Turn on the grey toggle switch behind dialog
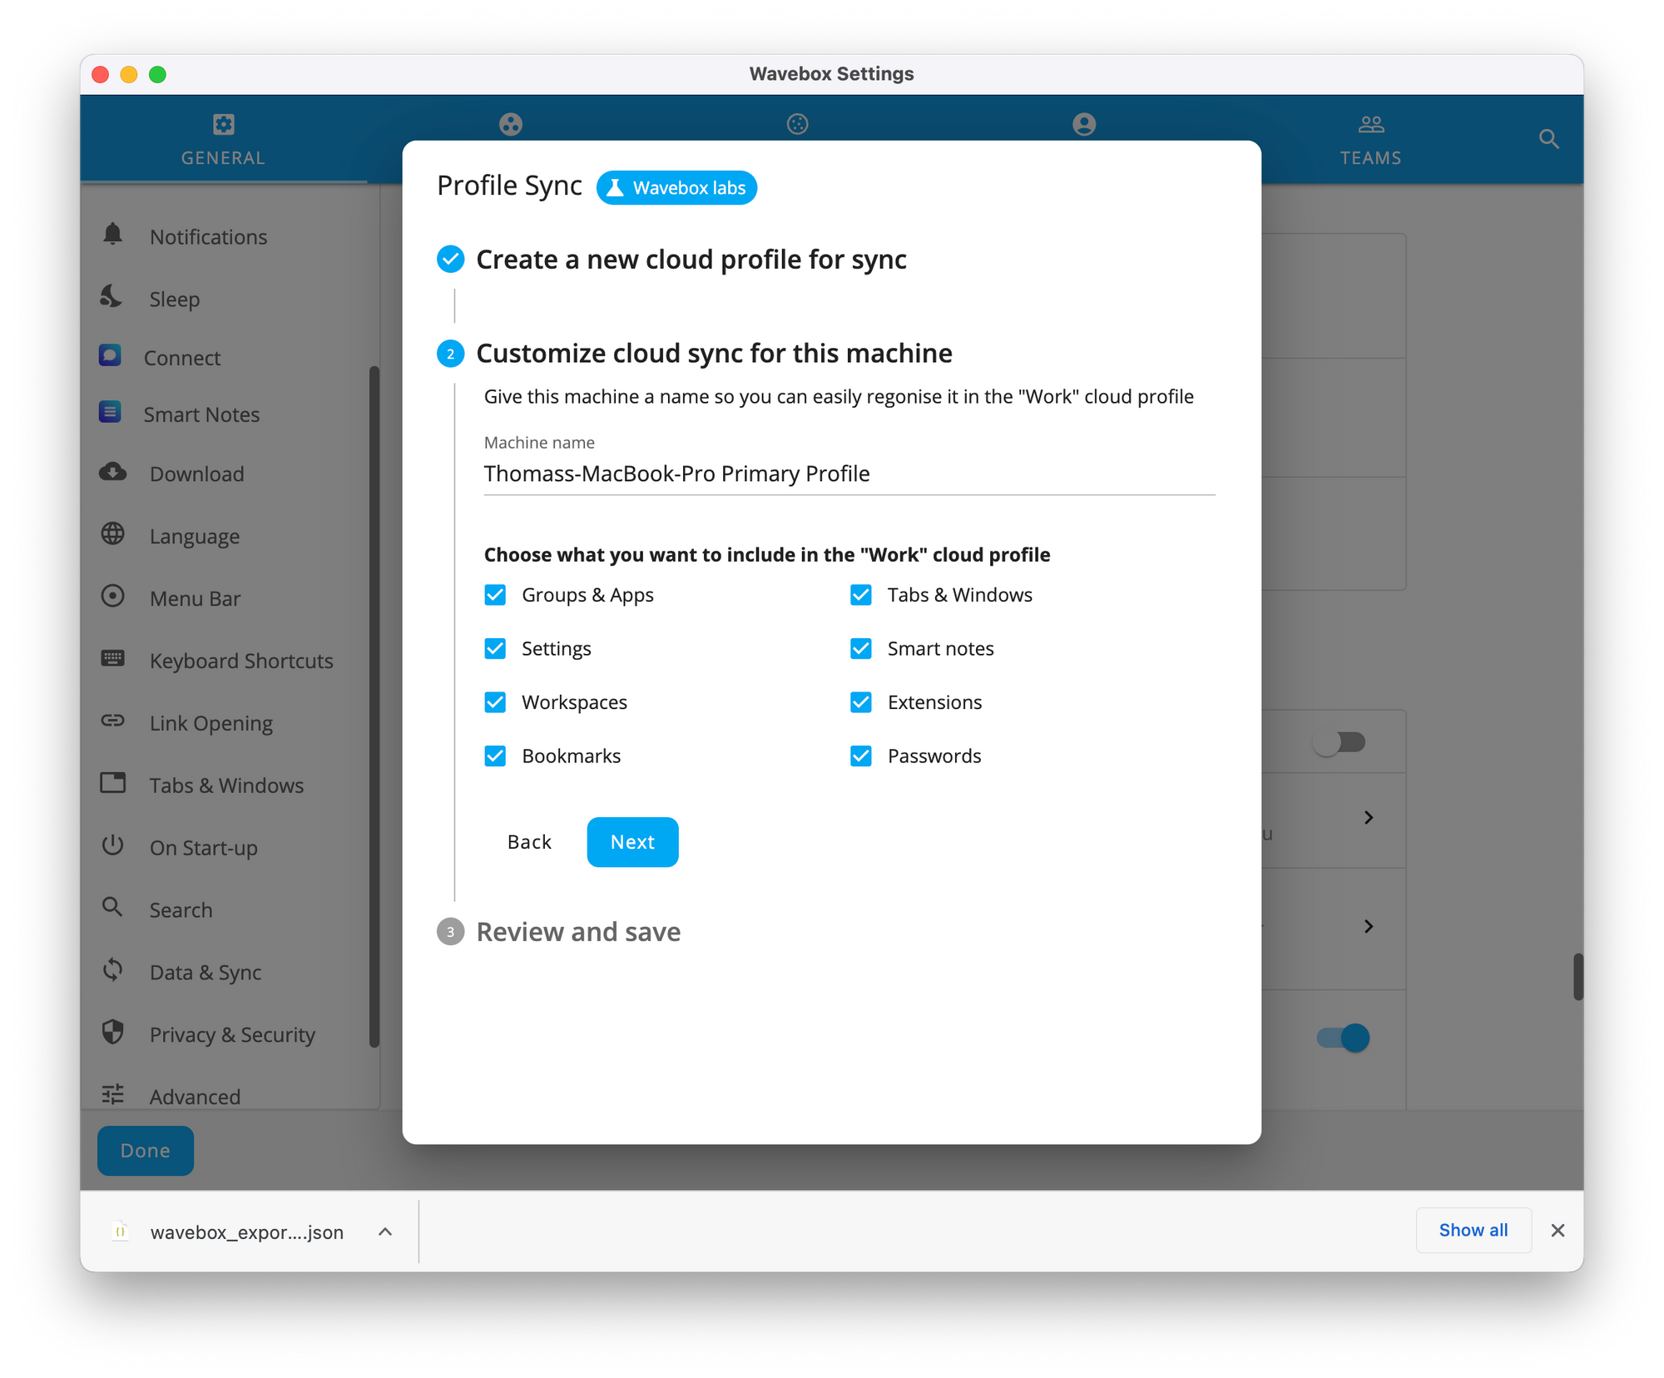1664x1378 pixels. (x=1340, y=742)
